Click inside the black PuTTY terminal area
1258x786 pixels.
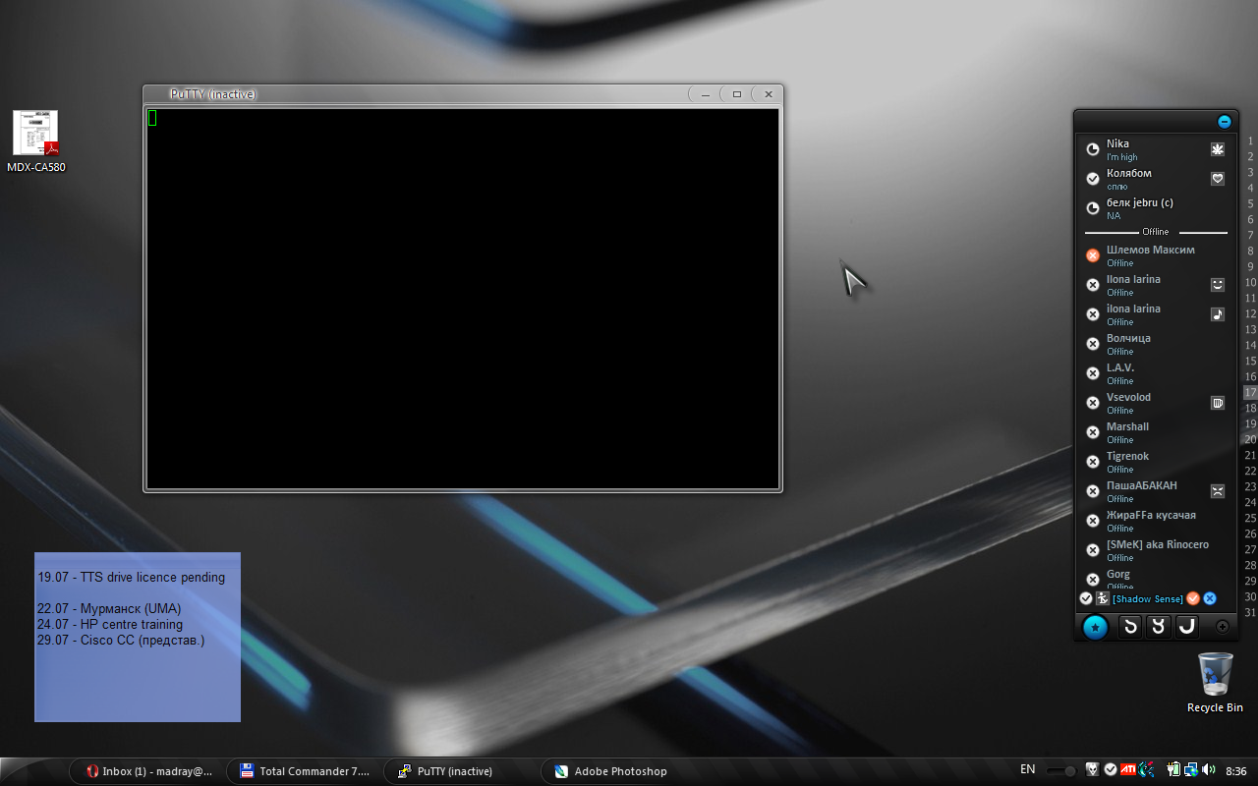[462, 298]
